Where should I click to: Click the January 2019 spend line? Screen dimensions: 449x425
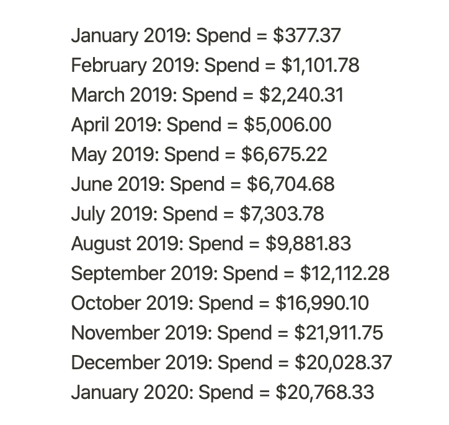tap(206, 36)
